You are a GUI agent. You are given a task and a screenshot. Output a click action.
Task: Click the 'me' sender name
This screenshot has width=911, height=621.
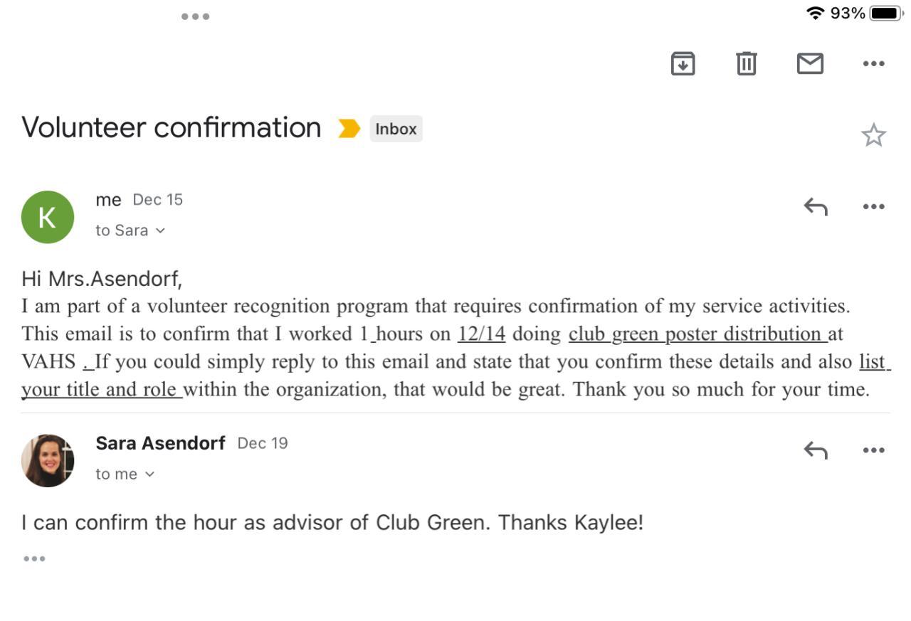point(108,200)
